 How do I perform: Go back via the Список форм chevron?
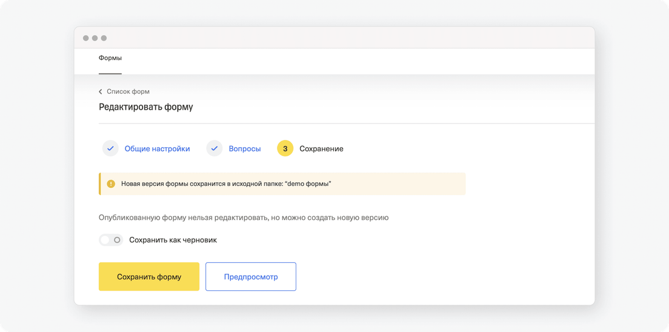(101, 91)
